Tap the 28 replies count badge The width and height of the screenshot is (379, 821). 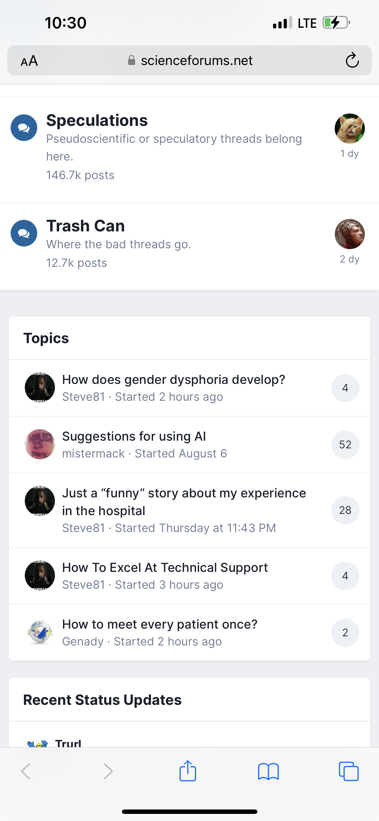click(345, 510)
